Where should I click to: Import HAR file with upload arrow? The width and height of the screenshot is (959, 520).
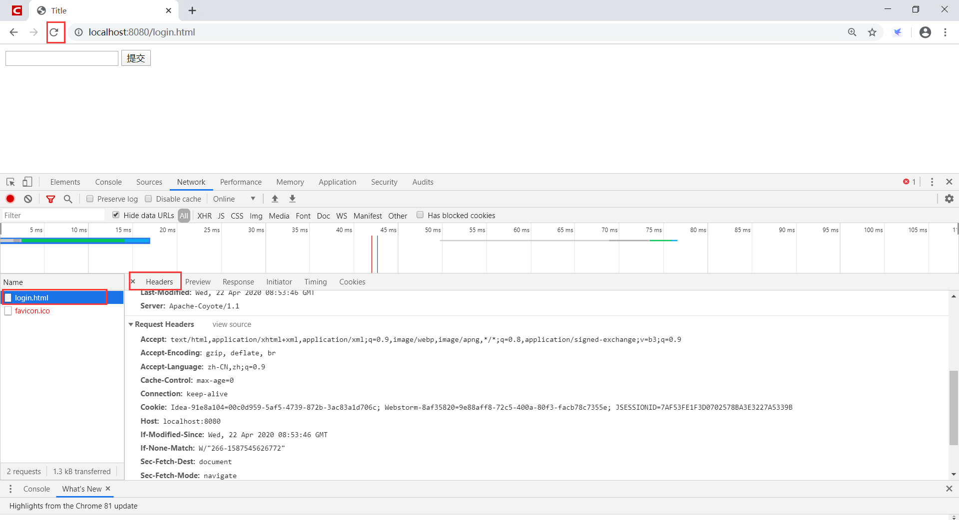[275, 199]
